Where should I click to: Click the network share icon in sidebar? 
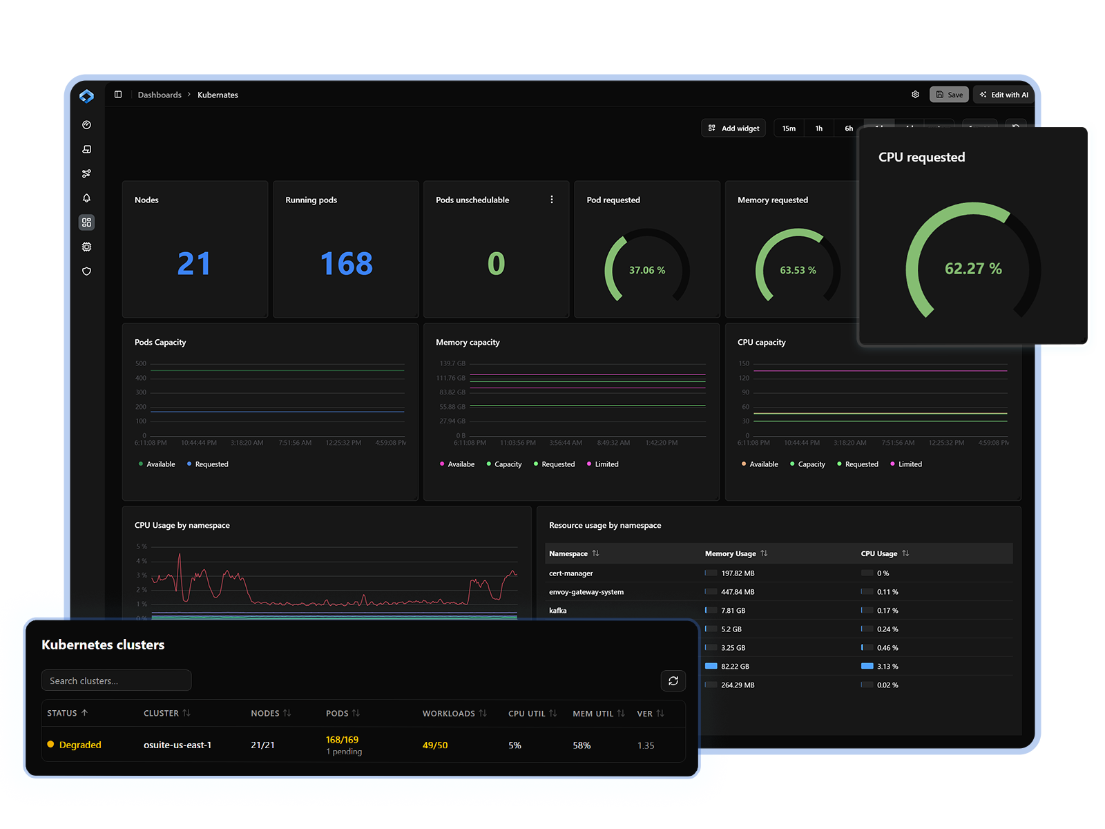pyautogui.click(x=86, y=173)
